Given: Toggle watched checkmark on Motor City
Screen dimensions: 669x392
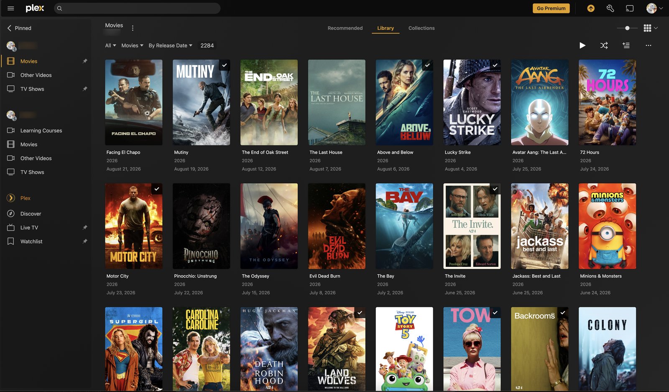Looking at the screenshot, I should [157, 189].
